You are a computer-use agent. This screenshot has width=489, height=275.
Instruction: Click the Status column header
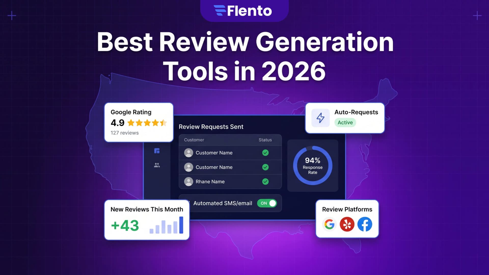point(265,140)
